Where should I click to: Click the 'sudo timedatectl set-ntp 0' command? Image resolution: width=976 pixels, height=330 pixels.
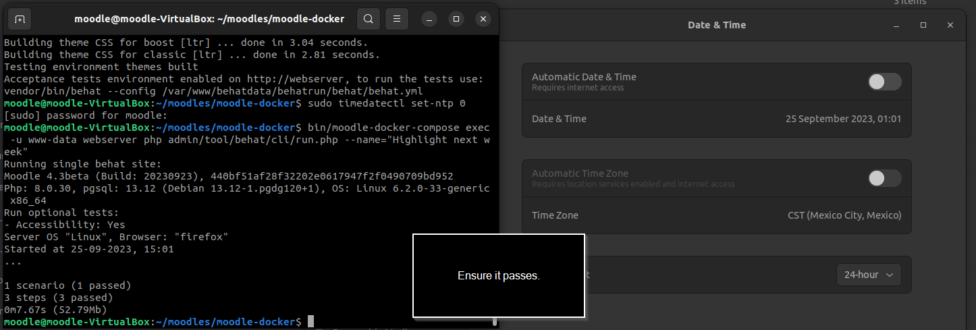[387, 103]
